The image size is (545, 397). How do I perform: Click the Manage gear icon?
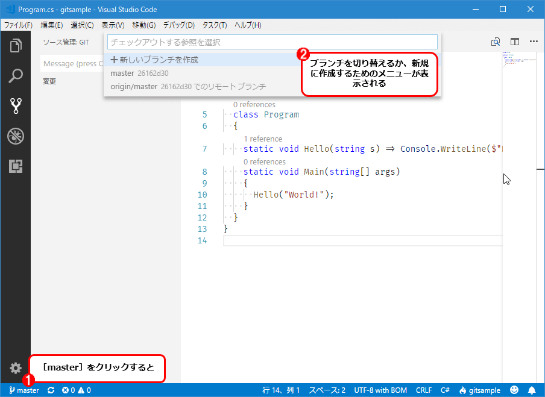16,368
